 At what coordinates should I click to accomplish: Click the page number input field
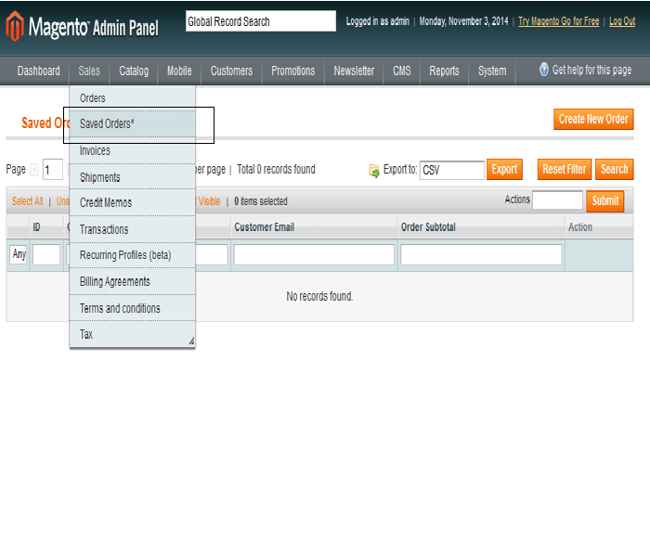(x=53, y=170)
